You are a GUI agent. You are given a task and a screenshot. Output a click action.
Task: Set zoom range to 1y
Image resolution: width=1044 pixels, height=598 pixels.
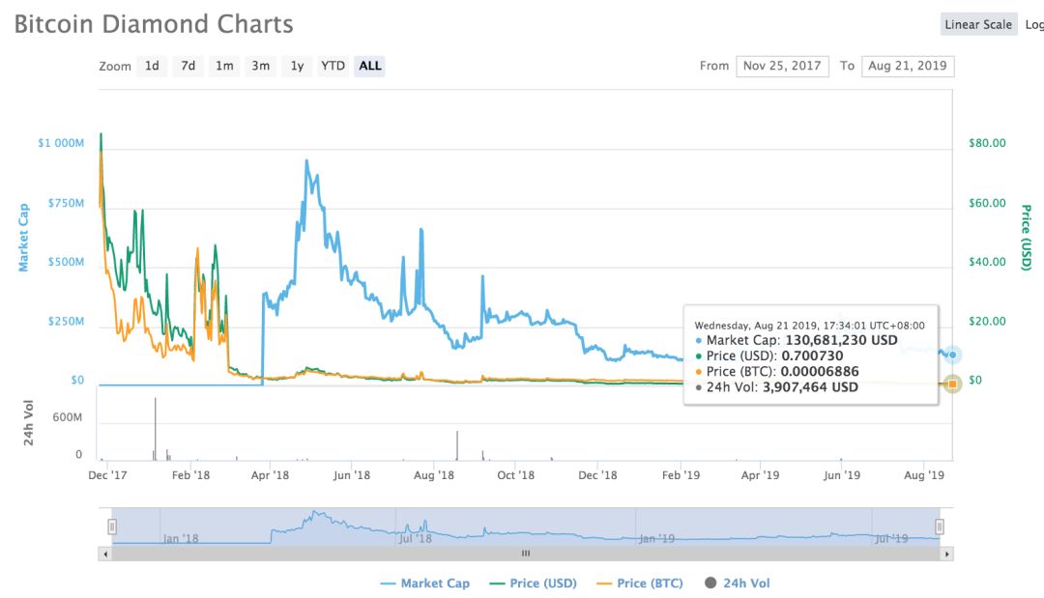click(x=297, y=66)
